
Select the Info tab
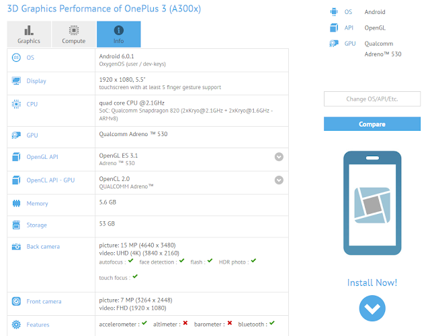click(118, 34)
